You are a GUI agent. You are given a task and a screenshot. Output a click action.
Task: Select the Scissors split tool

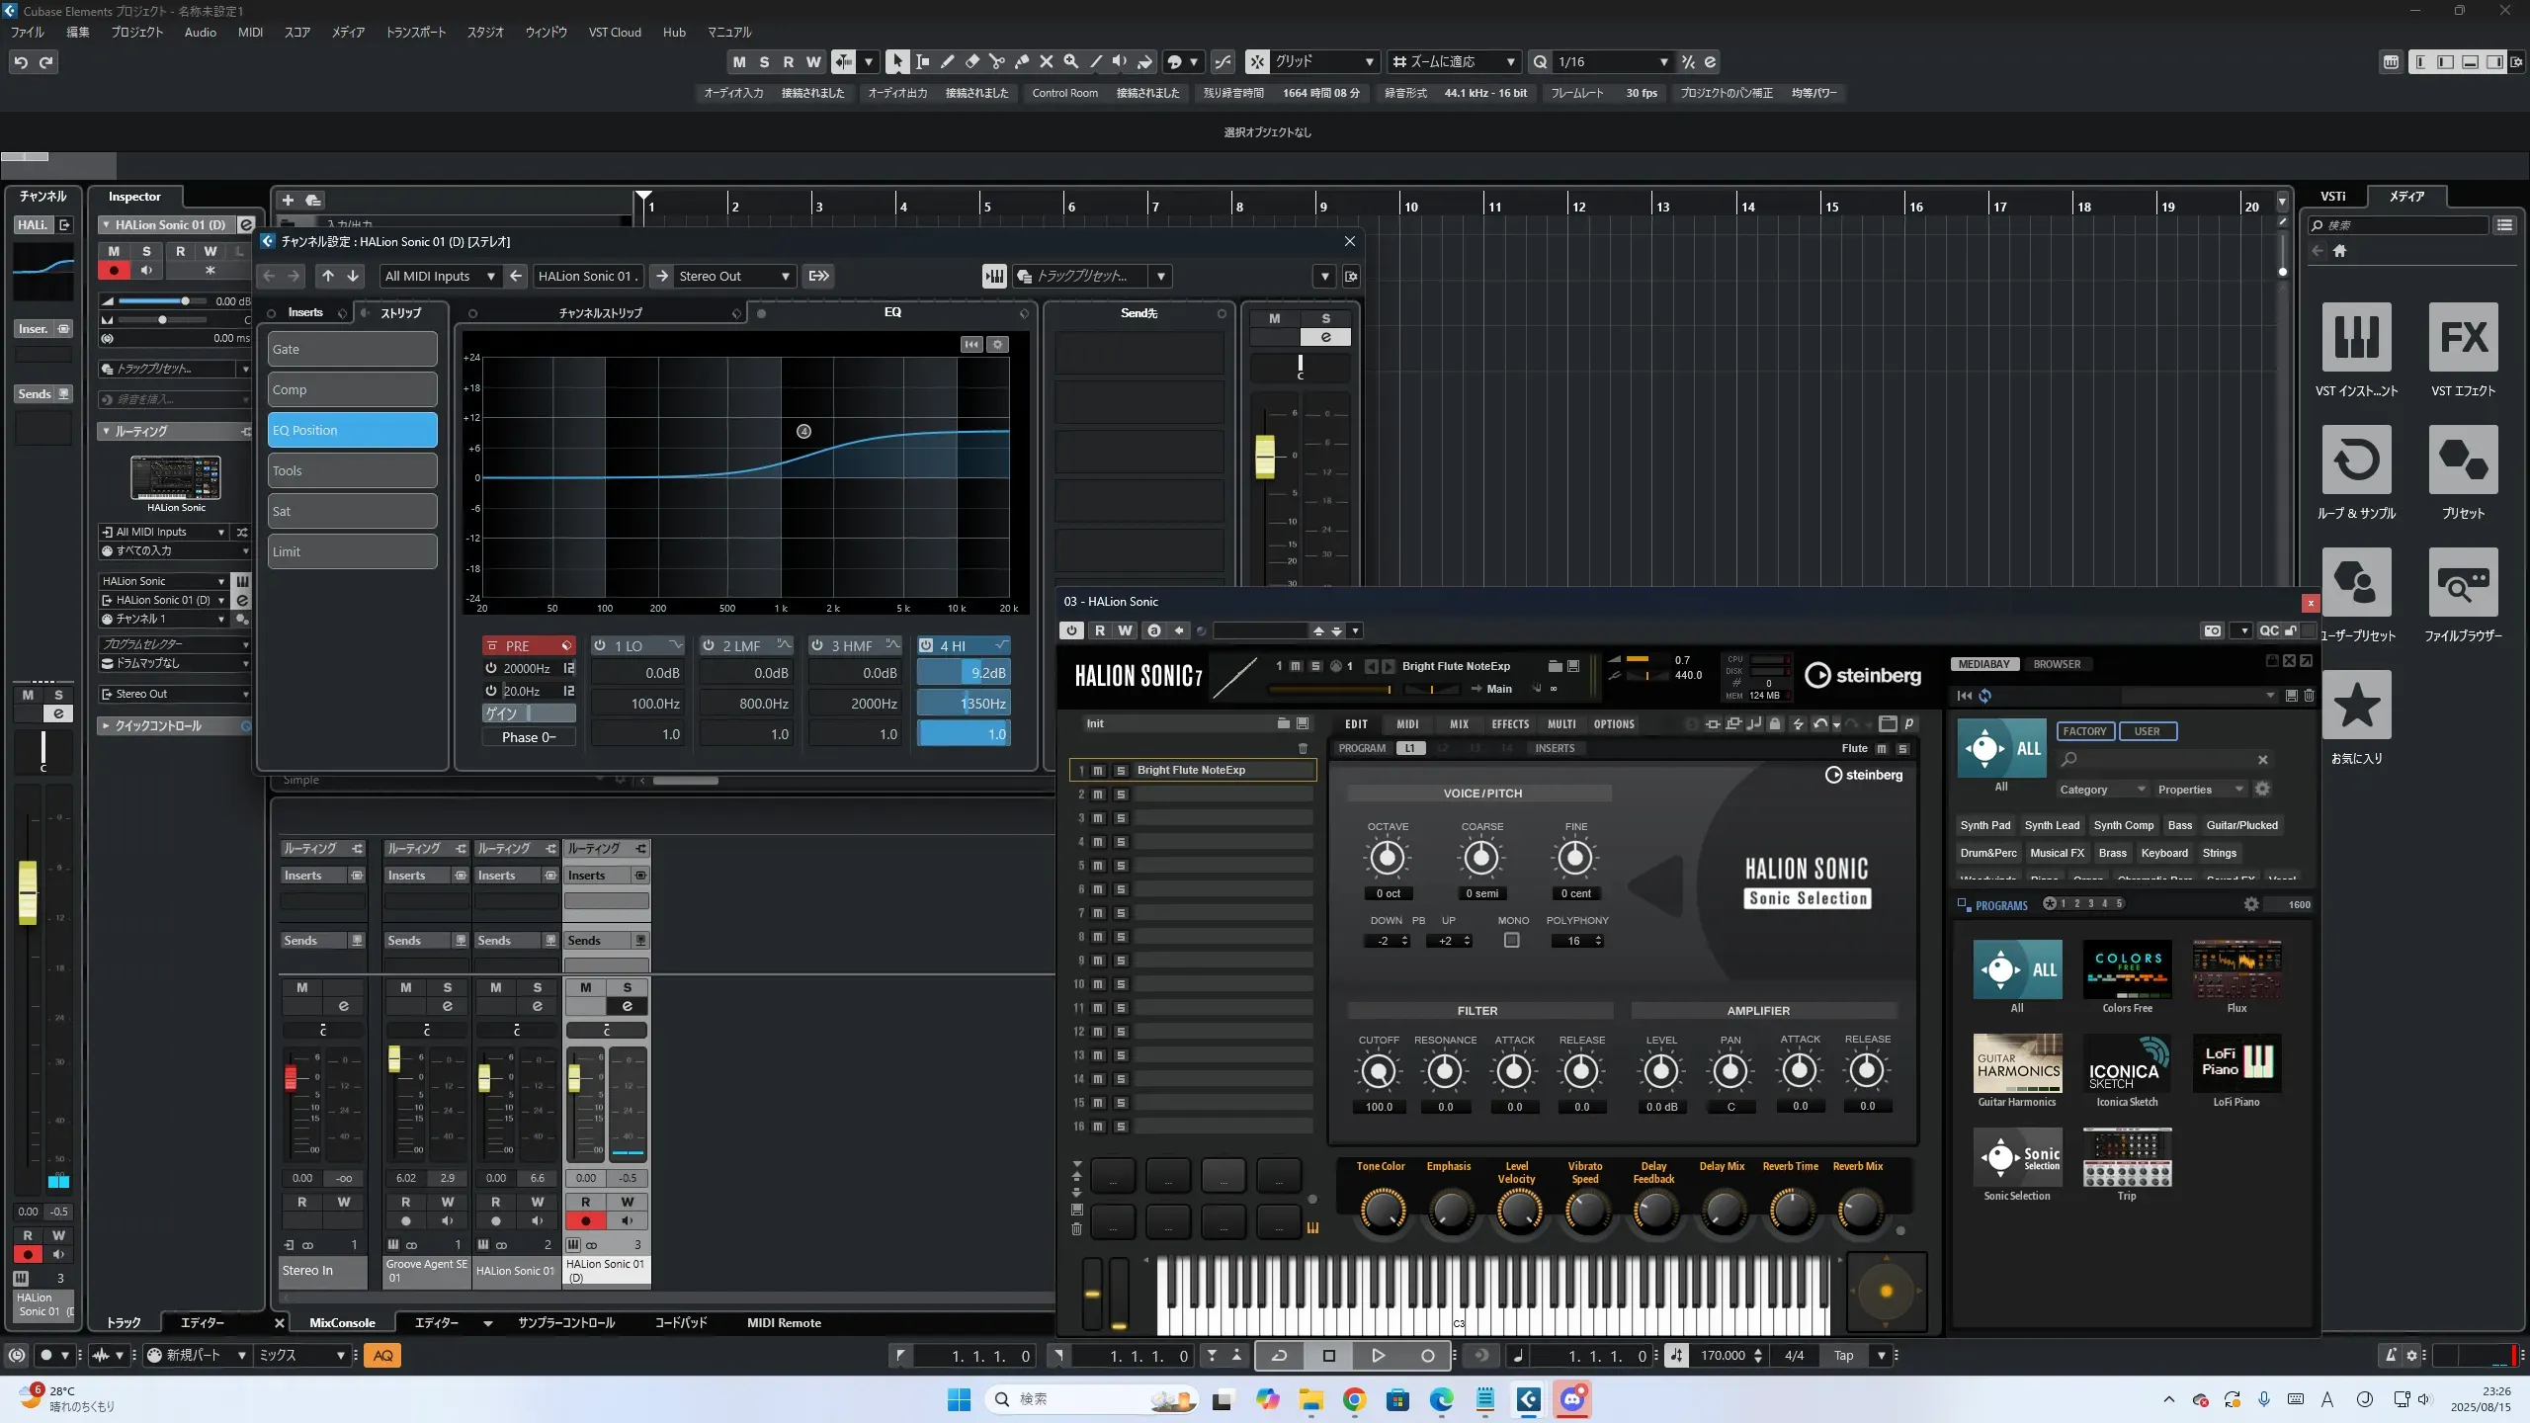pyautogui.click(x=996, y=62)
